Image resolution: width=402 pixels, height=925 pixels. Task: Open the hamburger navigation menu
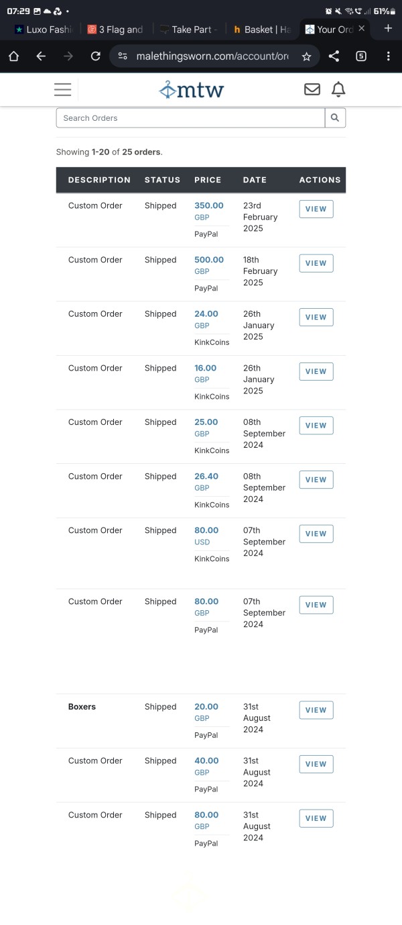tap(63, 89)
